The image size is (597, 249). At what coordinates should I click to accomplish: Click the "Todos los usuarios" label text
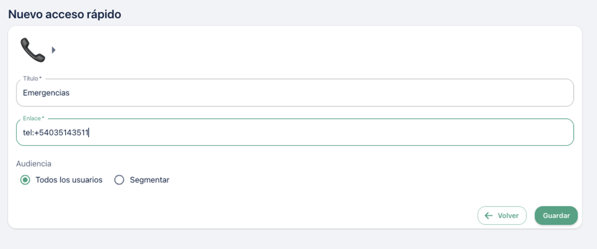point(69,180)
